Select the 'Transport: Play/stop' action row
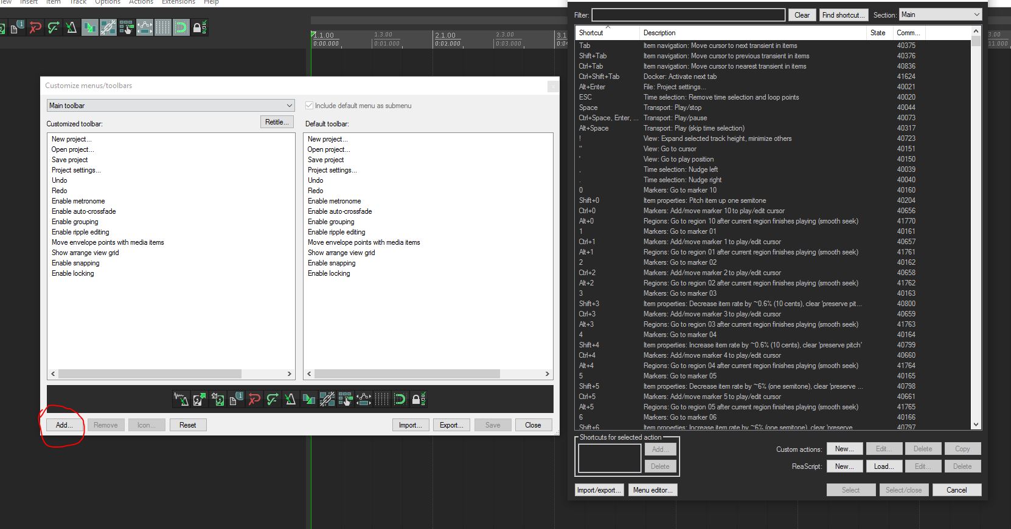 (773, 108)
